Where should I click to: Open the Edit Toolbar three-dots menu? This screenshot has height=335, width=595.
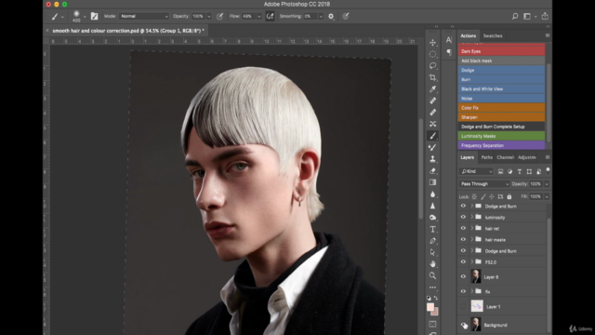pos(432,288)
